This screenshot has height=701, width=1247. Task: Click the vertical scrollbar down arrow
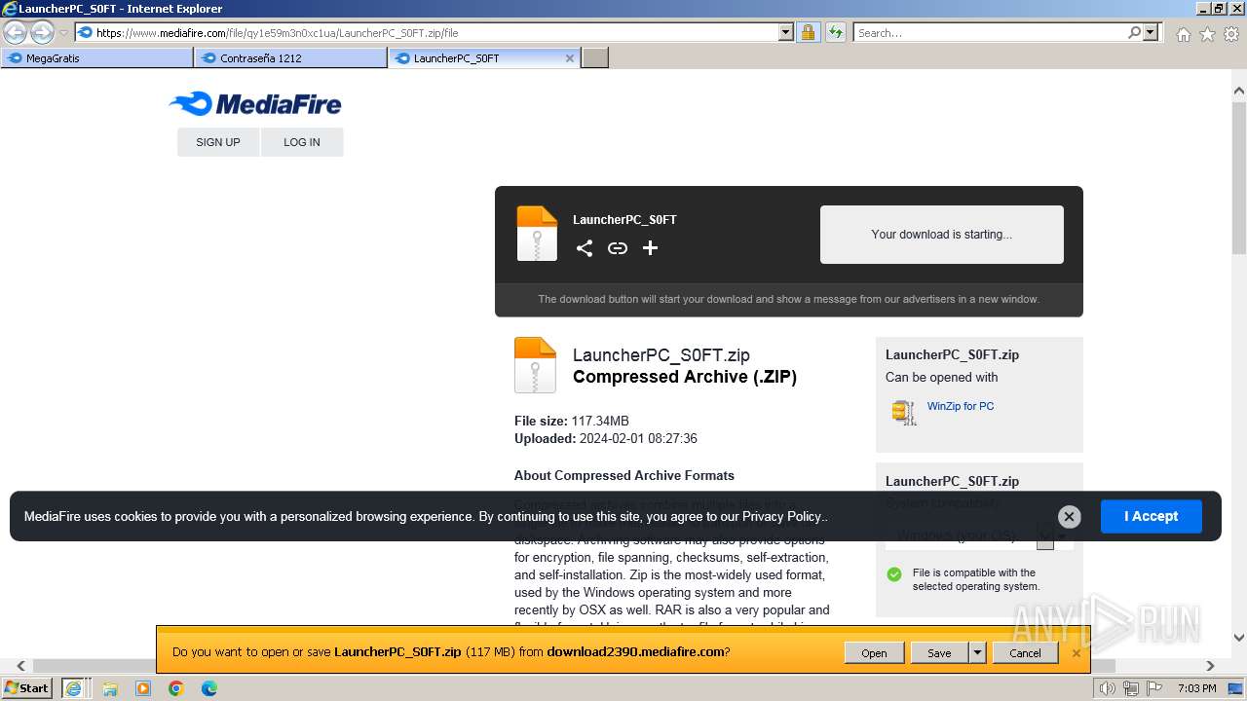(x=1239, y=639)
